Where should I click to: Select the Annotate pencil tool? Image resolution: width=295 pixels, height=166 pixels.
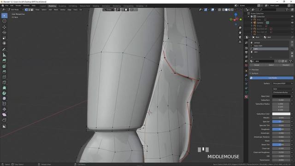click(4, 49)
